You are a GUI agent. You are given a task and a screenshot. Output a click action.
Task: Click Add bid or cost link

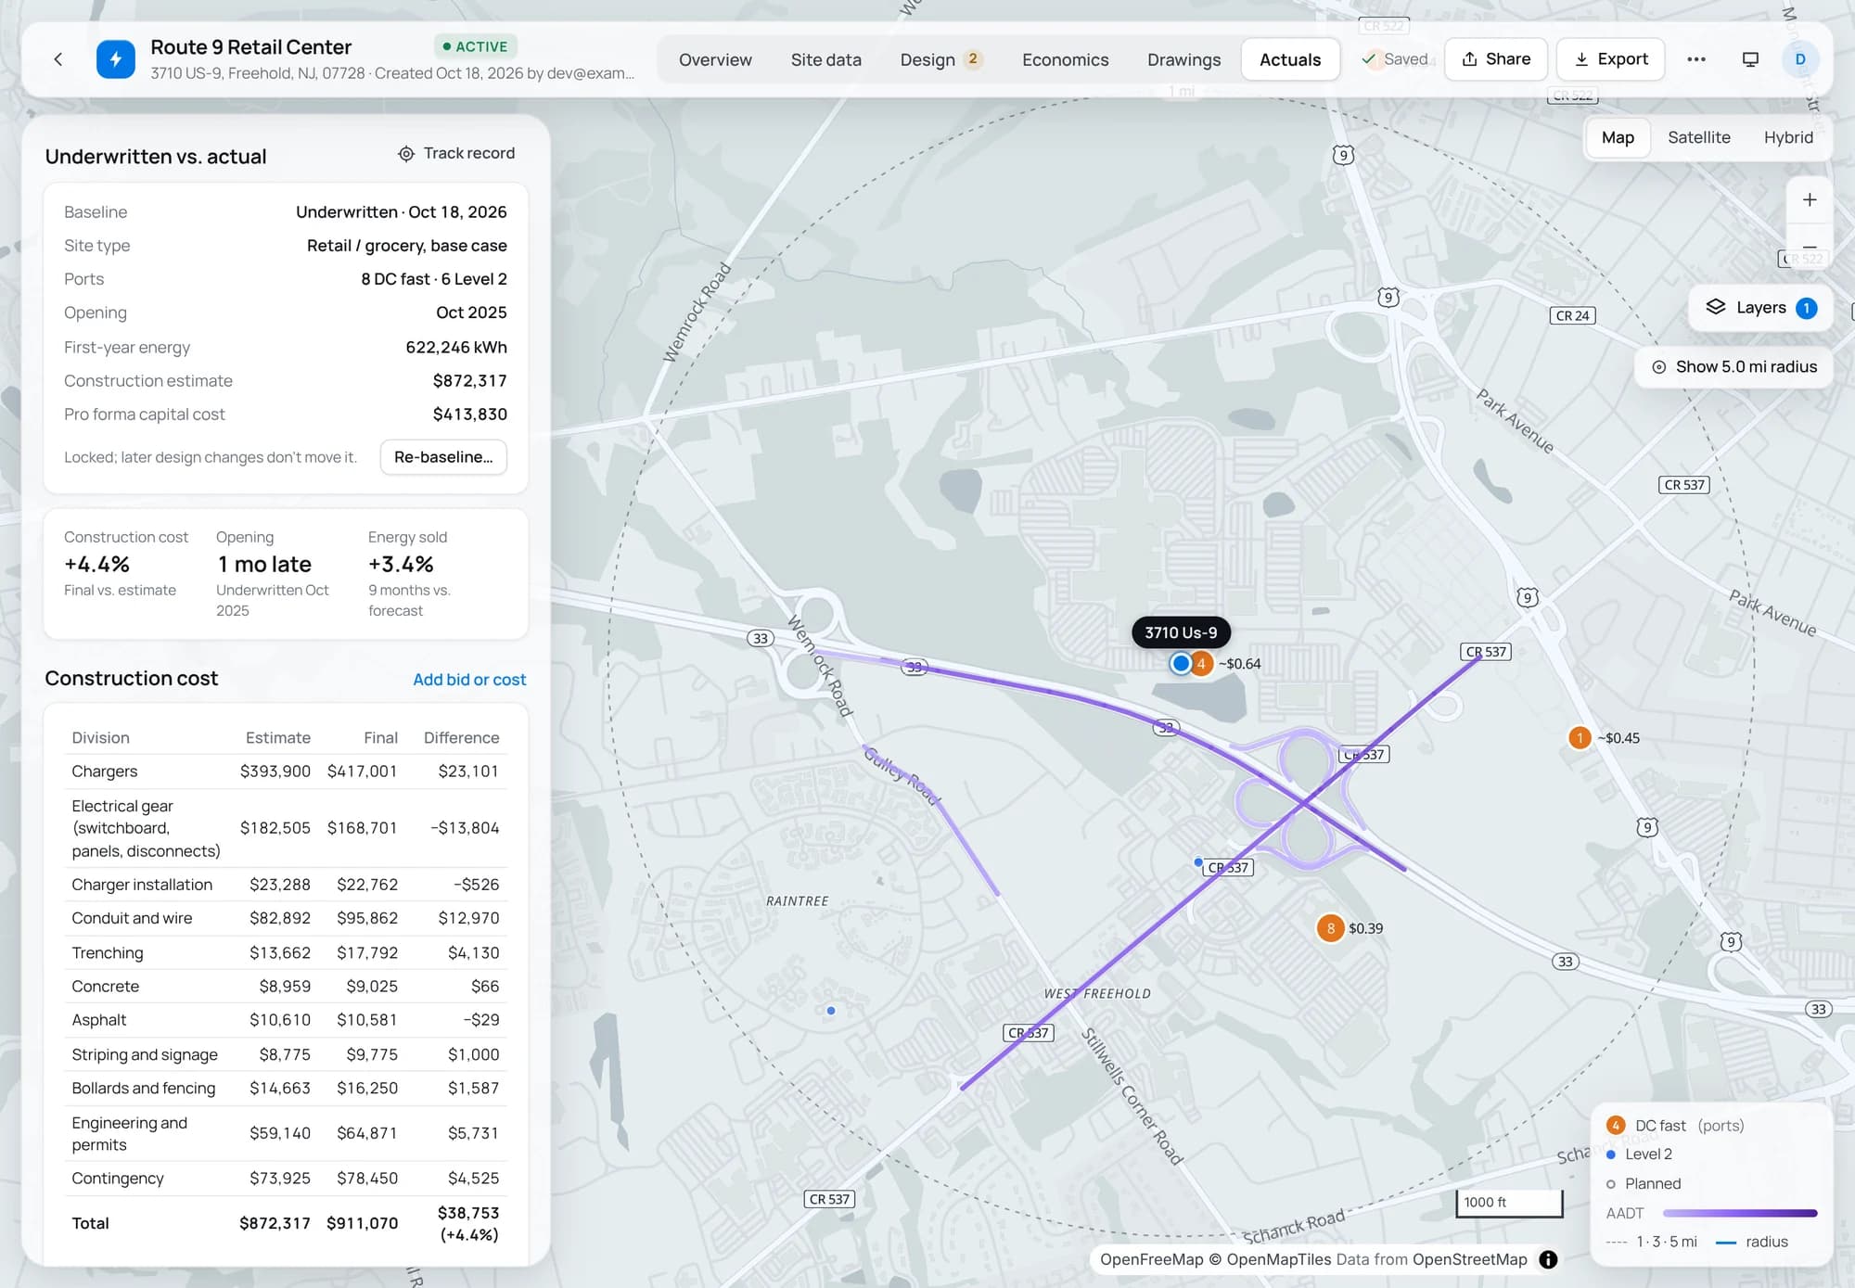pyautogui.click(x=469, y=680)
